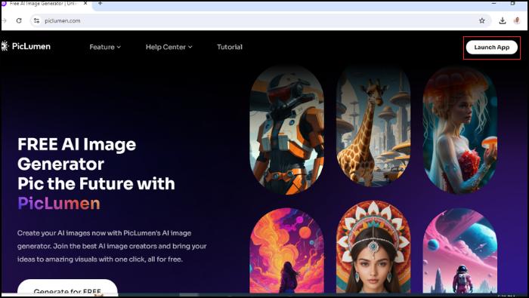Focus the piclumen.com address bar
The height and width of the screenshot is (298, 529).
tap(260, 20)
